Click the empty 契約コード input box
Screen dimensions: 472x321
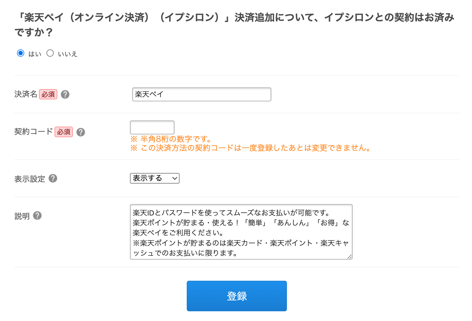[x=152, y=127]
